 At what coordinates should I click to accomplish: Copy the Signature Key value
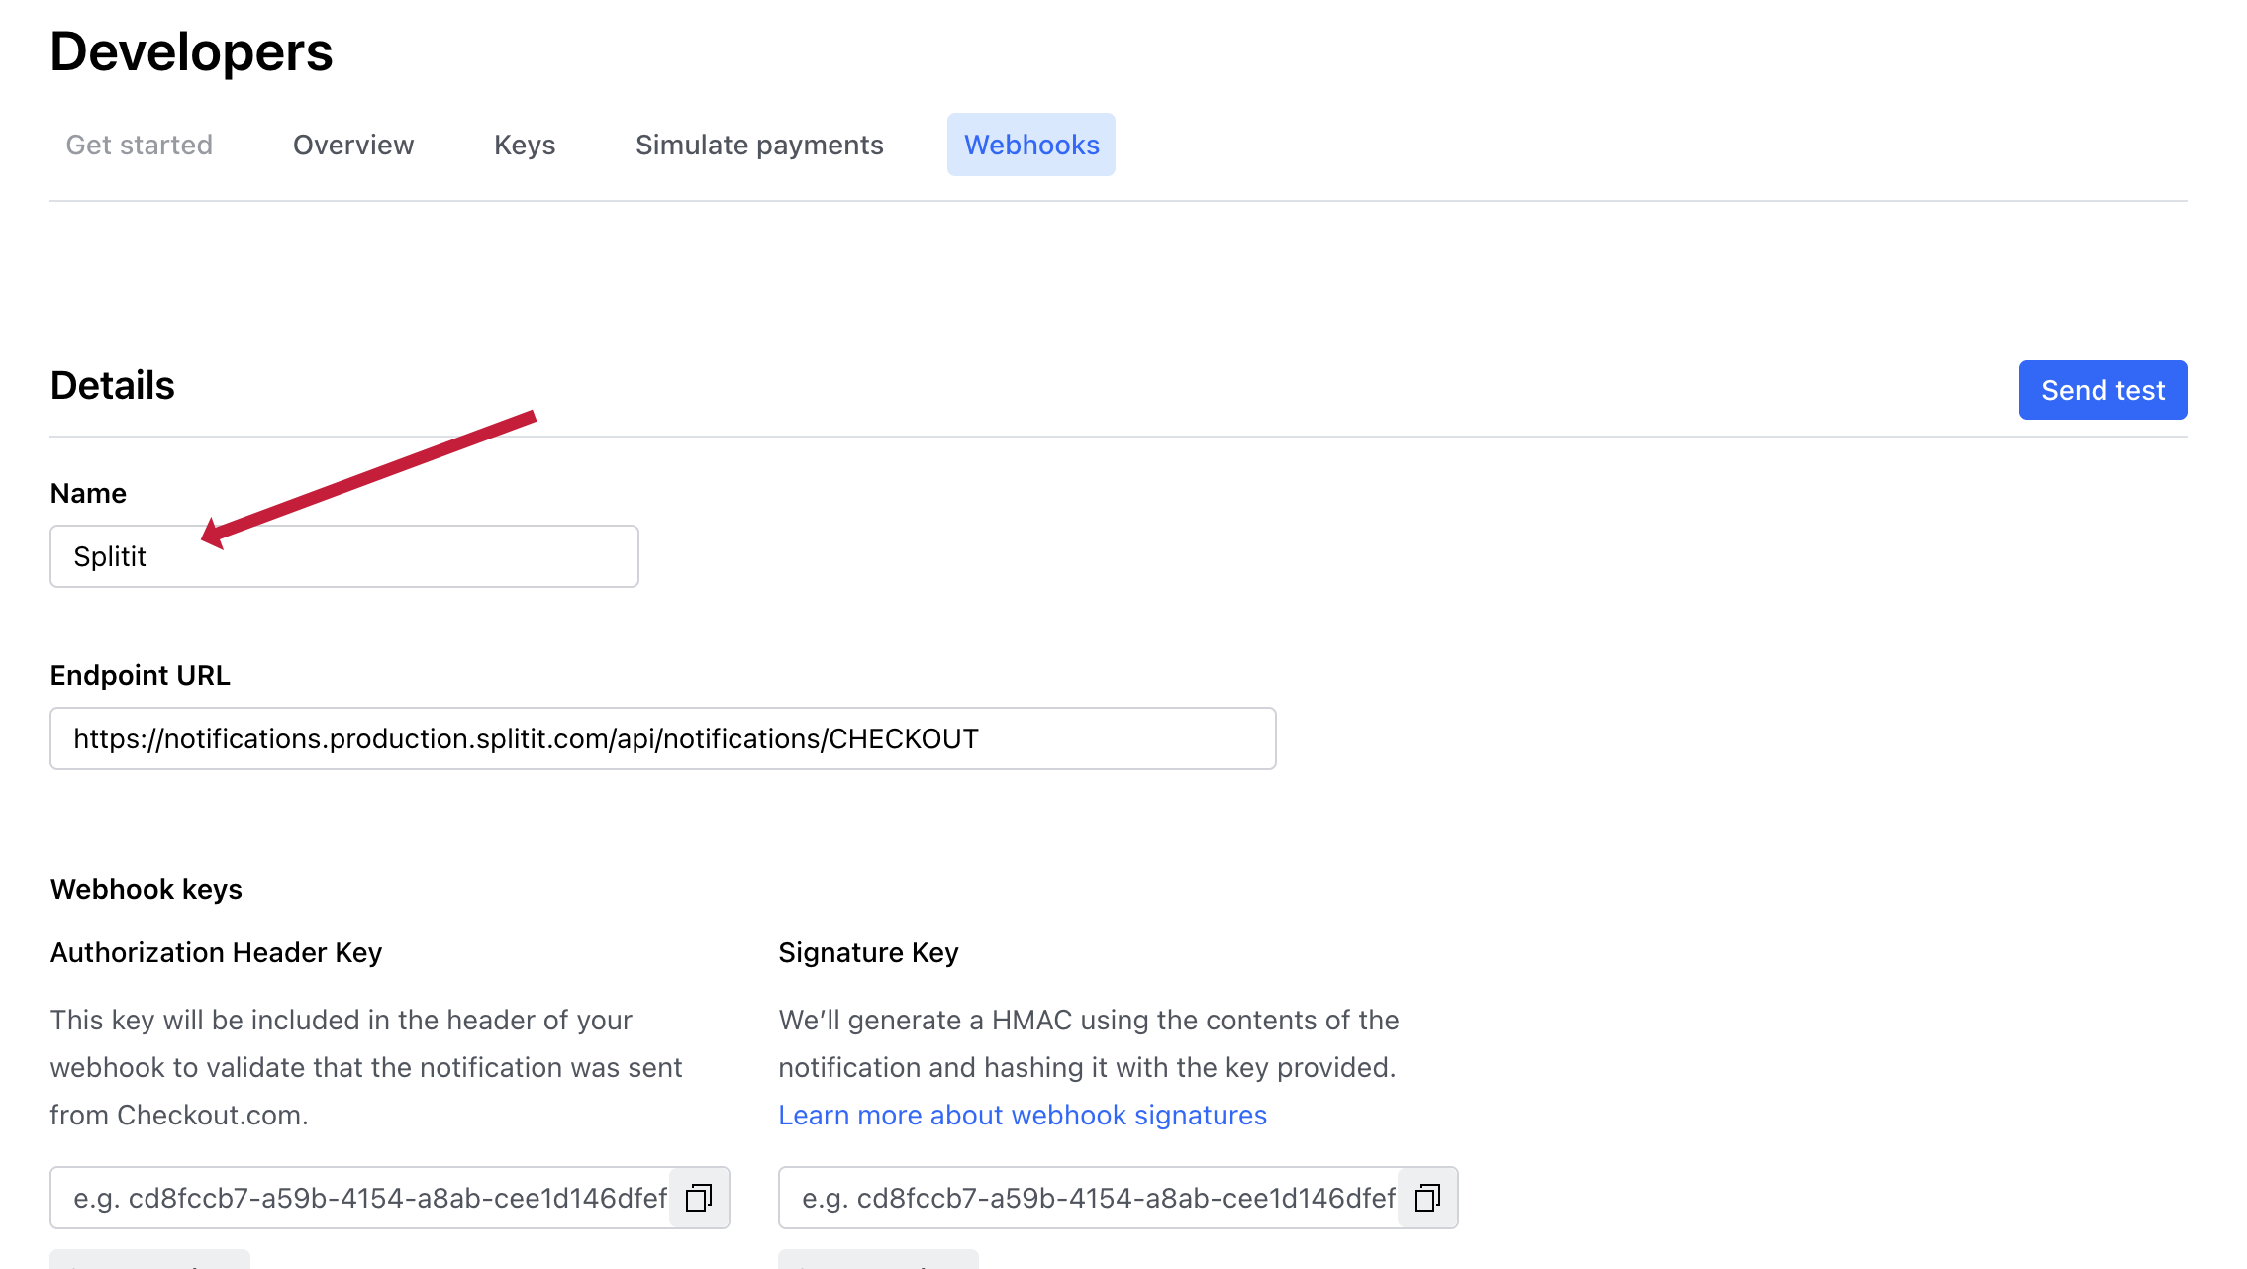point(1427,1198)
